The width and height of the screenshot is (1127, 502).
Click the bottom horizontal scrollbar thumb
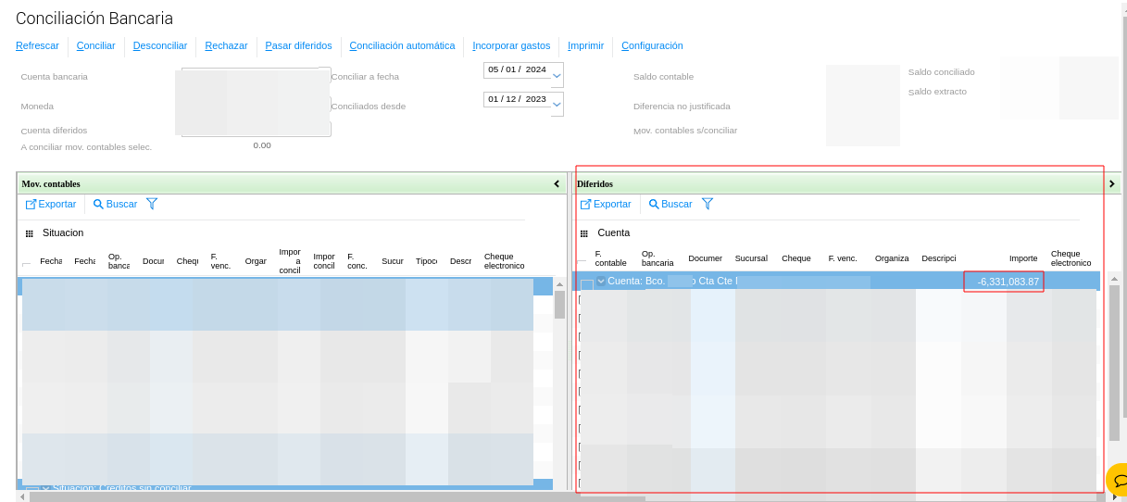tap(337, 496)
